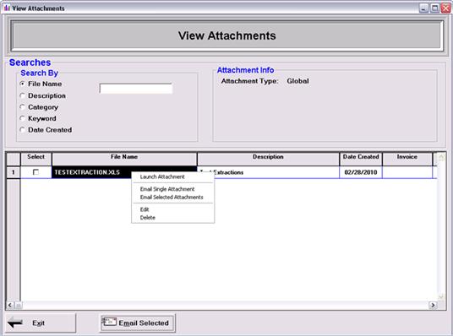Click the search text input field
This screenshot has height=336, width=453.
point(136,89)
